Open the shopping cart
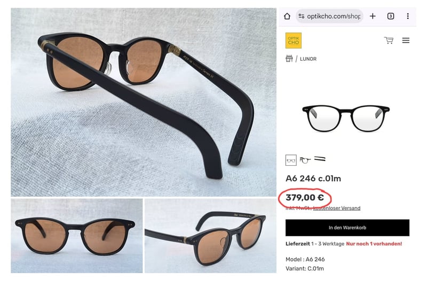This screenshot has height=281, width=427. (389, 41)
